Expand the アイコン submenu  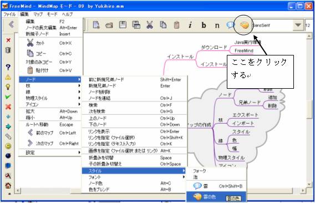(50, 104)
